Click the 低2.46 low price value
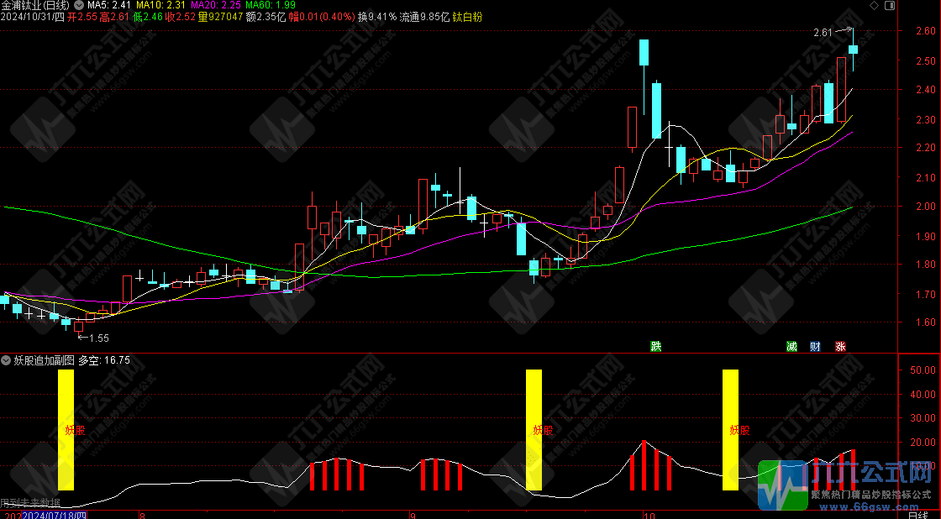 (148, 18)
